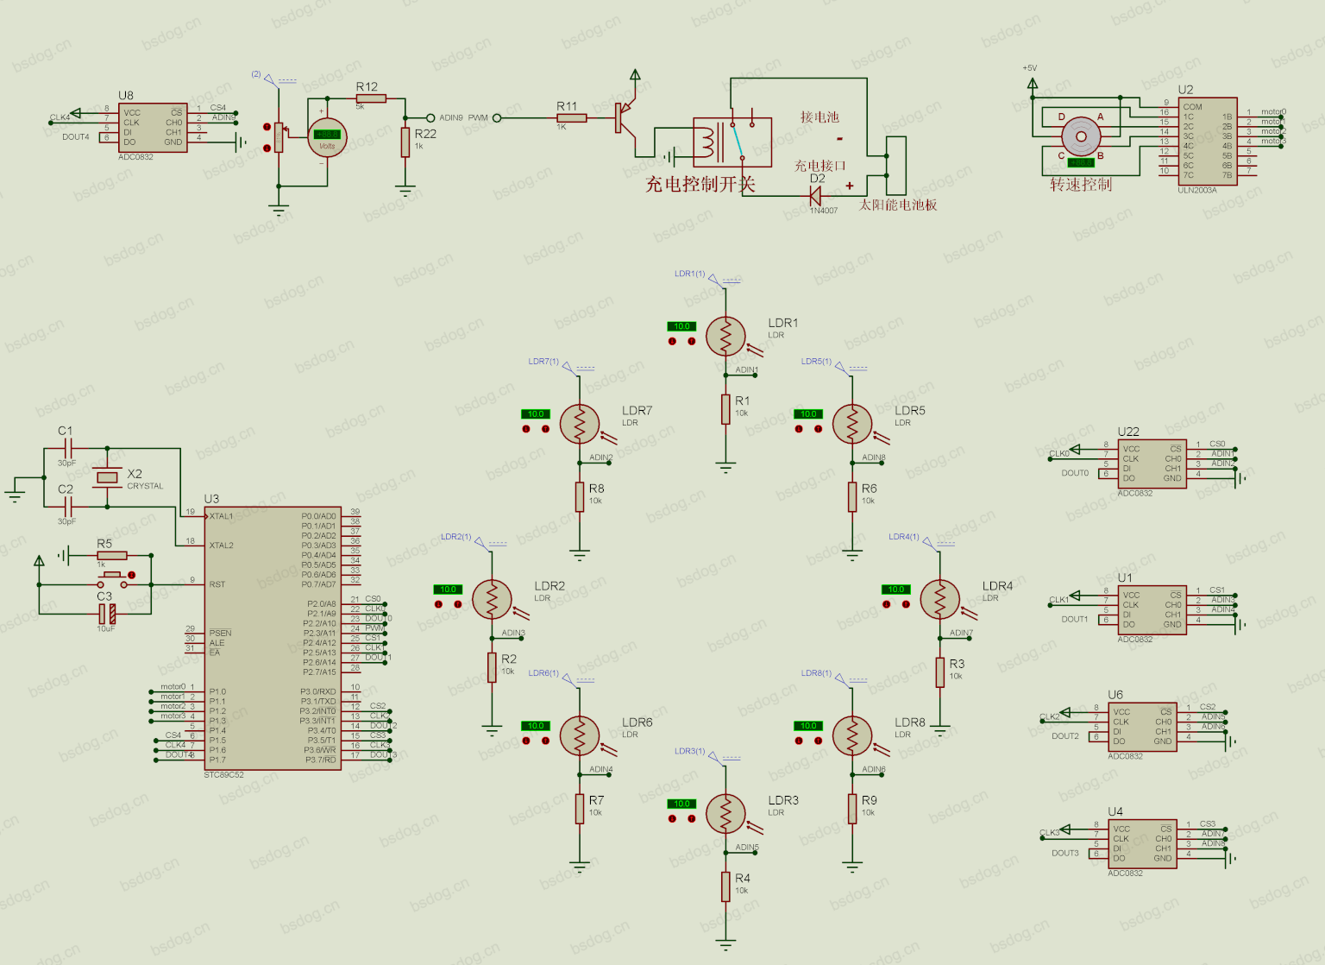
Task: Click the 太阳能电池板 solar panel connector
Action: [896, 166]
